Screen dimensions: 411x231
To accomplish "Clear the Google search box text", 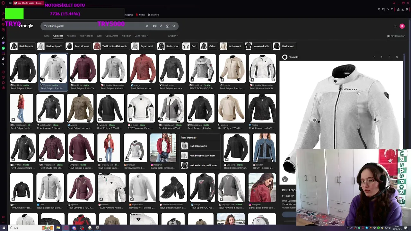I will tap(147, 26).
